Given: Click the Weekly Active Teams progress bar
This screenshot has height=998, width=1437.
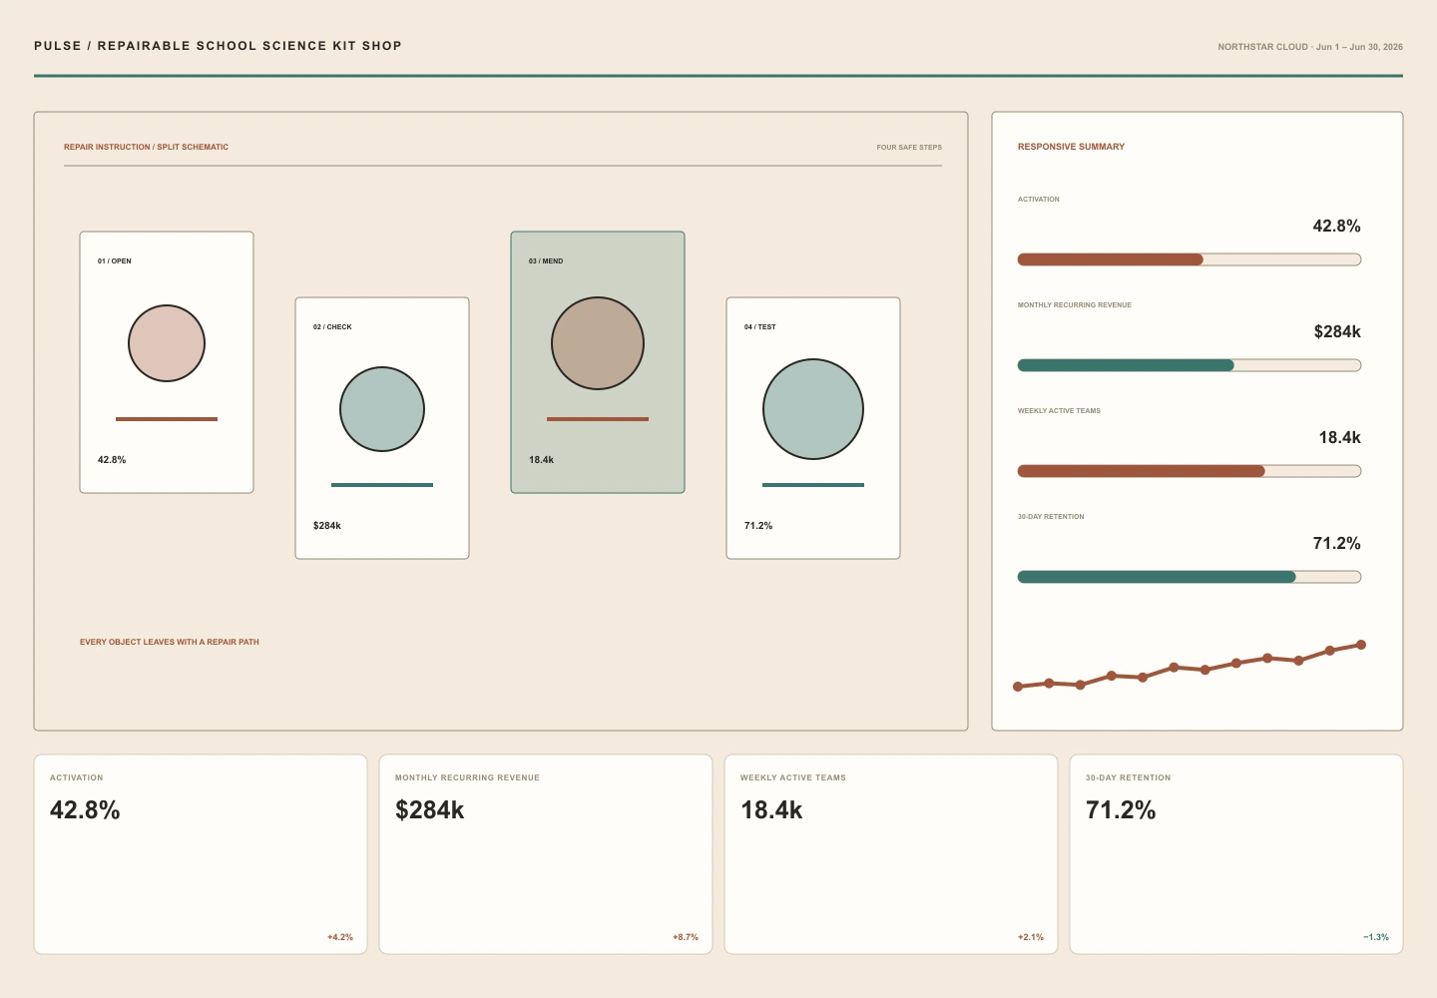Looking at the screenshot, I should [x=1190, y=471].
